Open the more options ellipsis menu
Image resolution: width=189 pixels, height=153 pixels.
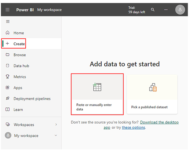166,10
